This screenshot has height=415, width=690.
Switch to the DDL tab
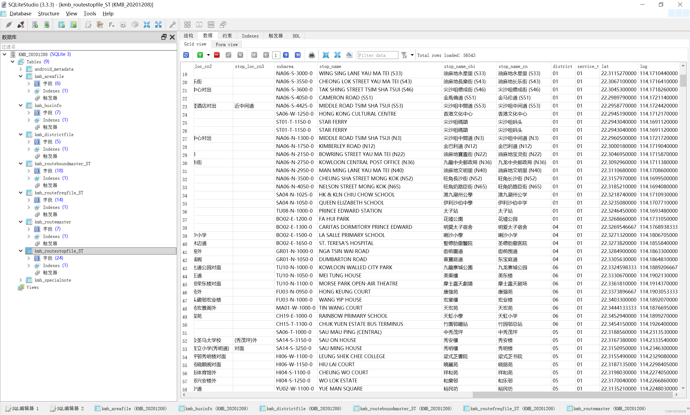pos(296,36)
